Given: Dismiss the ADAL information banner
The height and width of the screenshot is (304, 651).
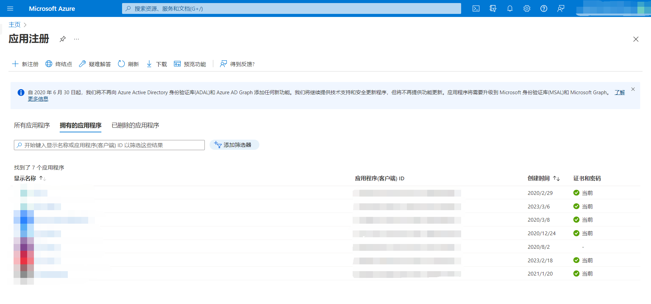Looking at the screenshot, I should click(x=633, y=89).
